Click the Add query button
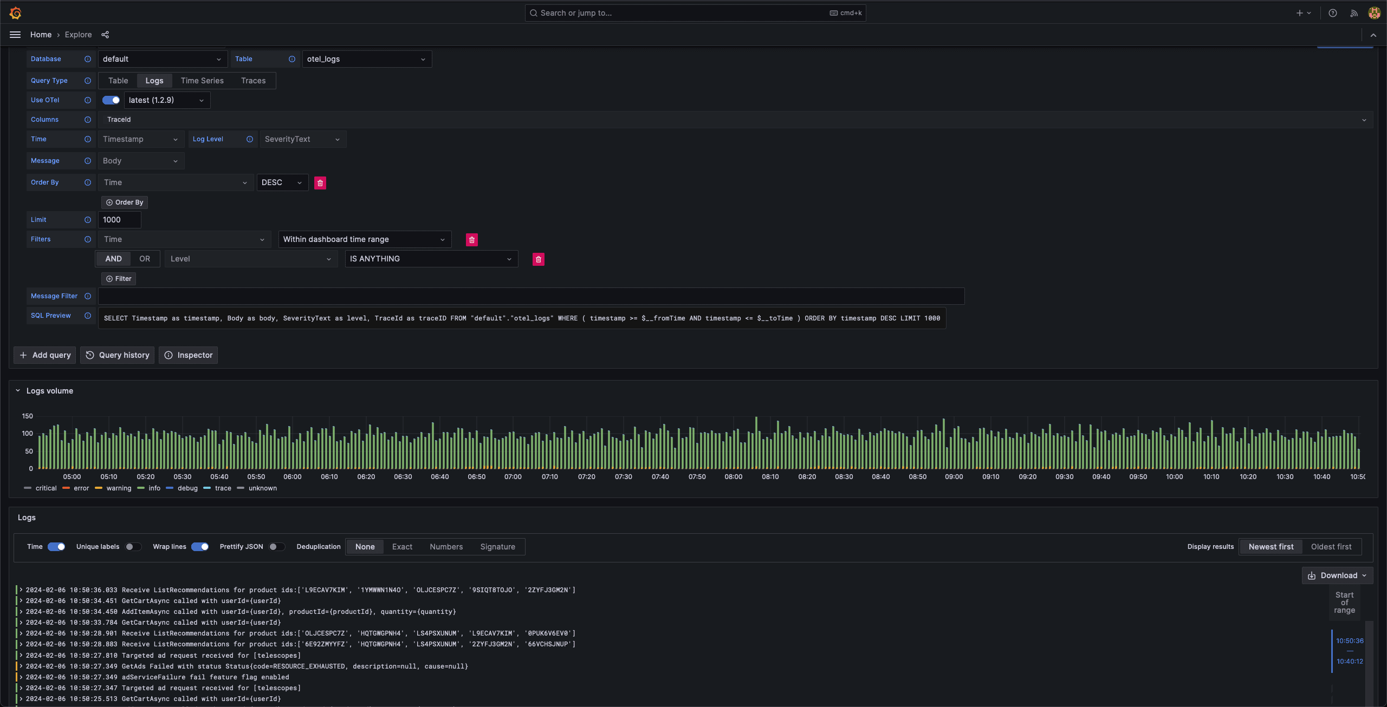 [x=45, y=355]
